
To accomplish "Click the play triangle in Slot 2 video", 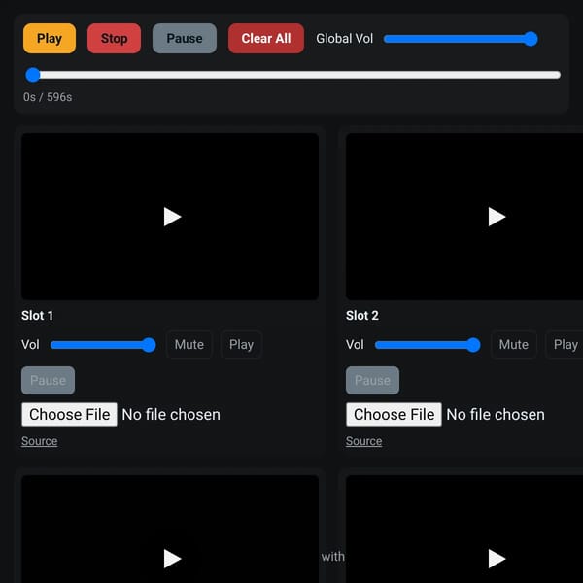I will tap(497, 217).
